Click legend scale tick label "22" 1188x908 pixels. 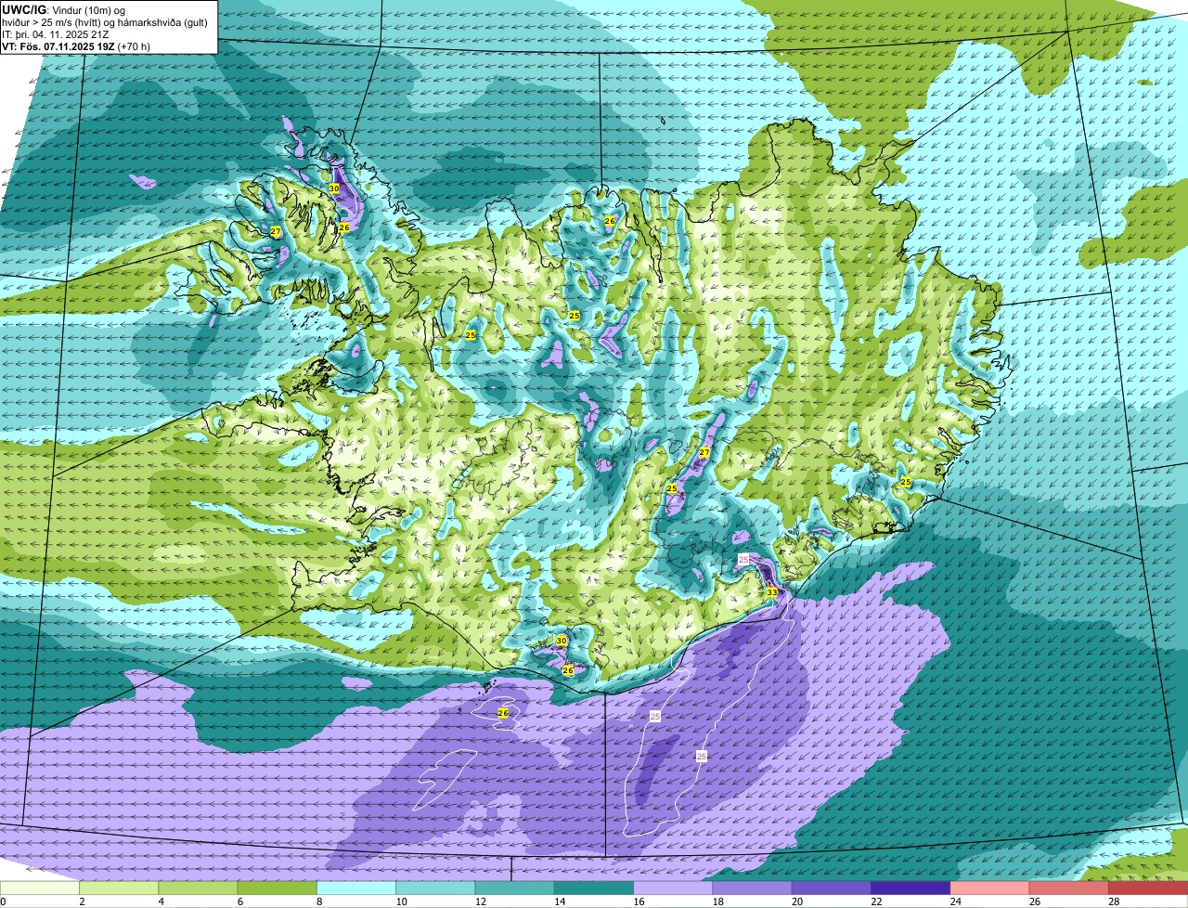(x=876, y=902)
